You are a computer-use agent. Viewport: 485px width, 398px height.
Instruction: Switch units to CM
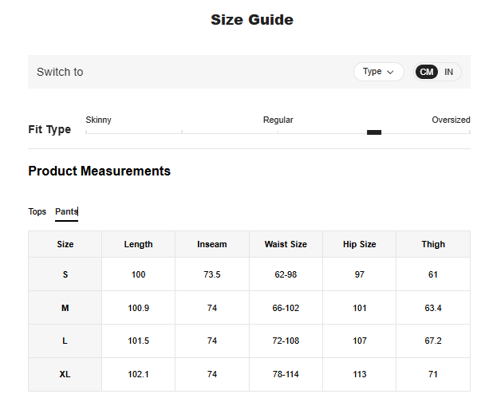(x=427, y=72)
